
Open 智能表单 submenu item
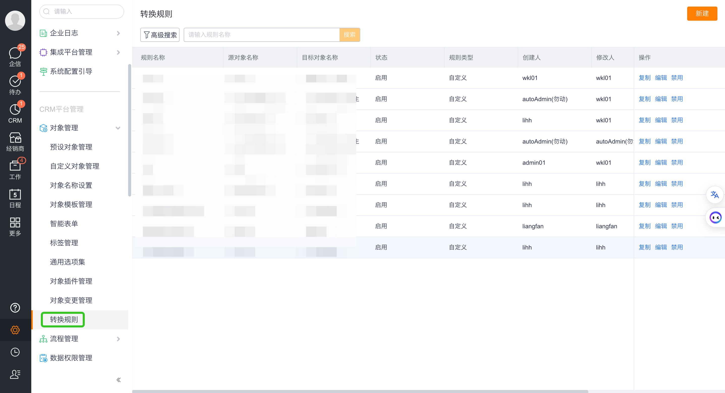64,223
